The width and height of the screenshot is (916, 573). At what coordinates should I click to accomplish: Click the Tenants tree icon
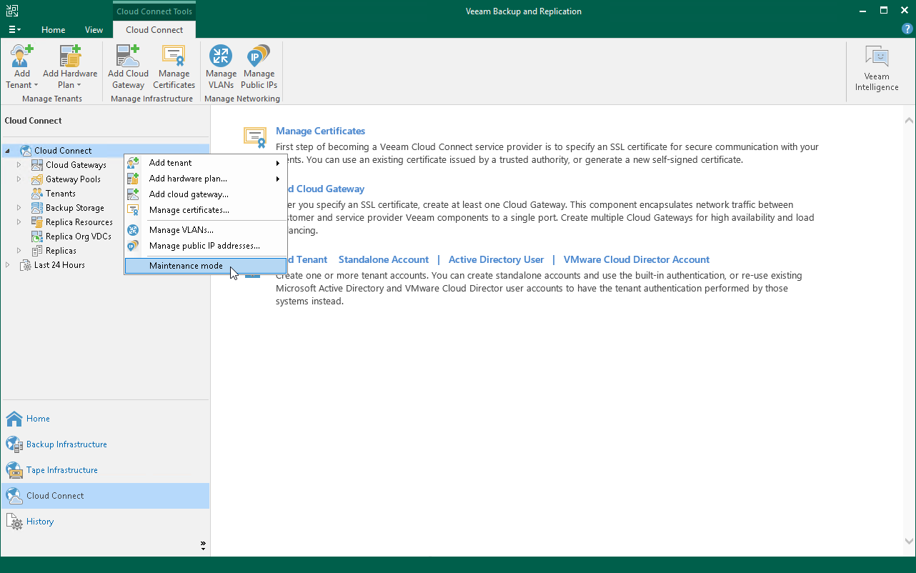pos(37,194)
